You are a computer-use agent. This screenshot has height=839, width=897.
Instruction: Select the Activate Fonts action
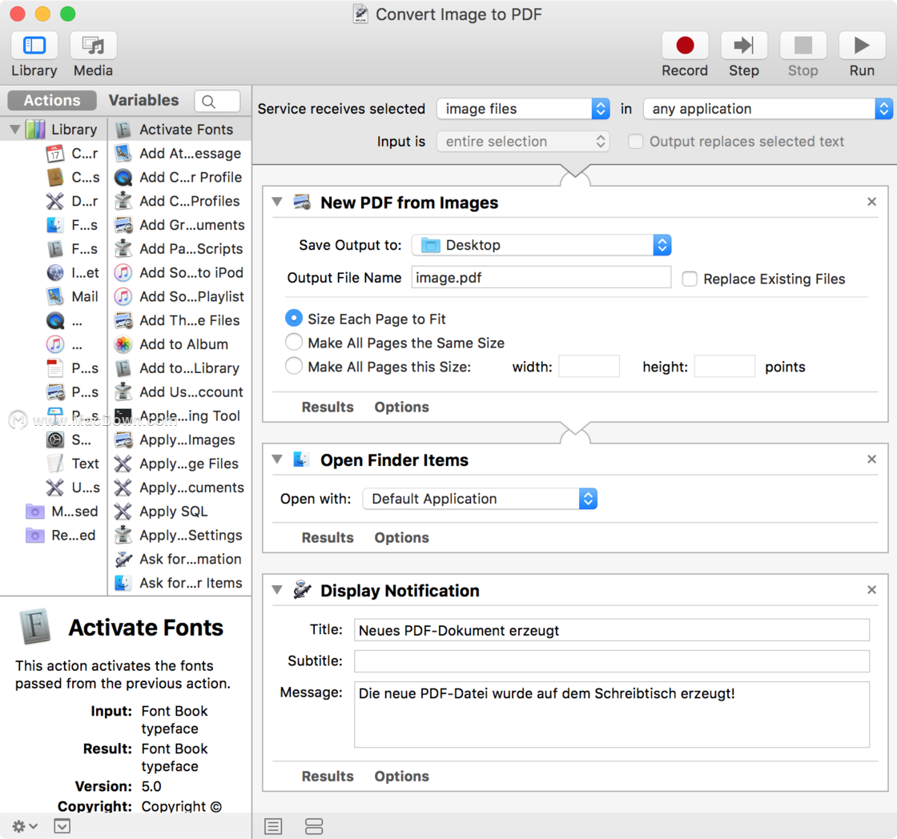[x=180, y=129]
